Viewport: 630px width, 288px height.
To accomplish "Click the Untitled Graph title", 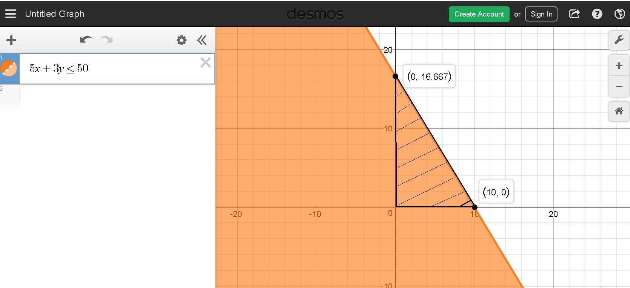I will pyautogui.click(x=55, y=14).
